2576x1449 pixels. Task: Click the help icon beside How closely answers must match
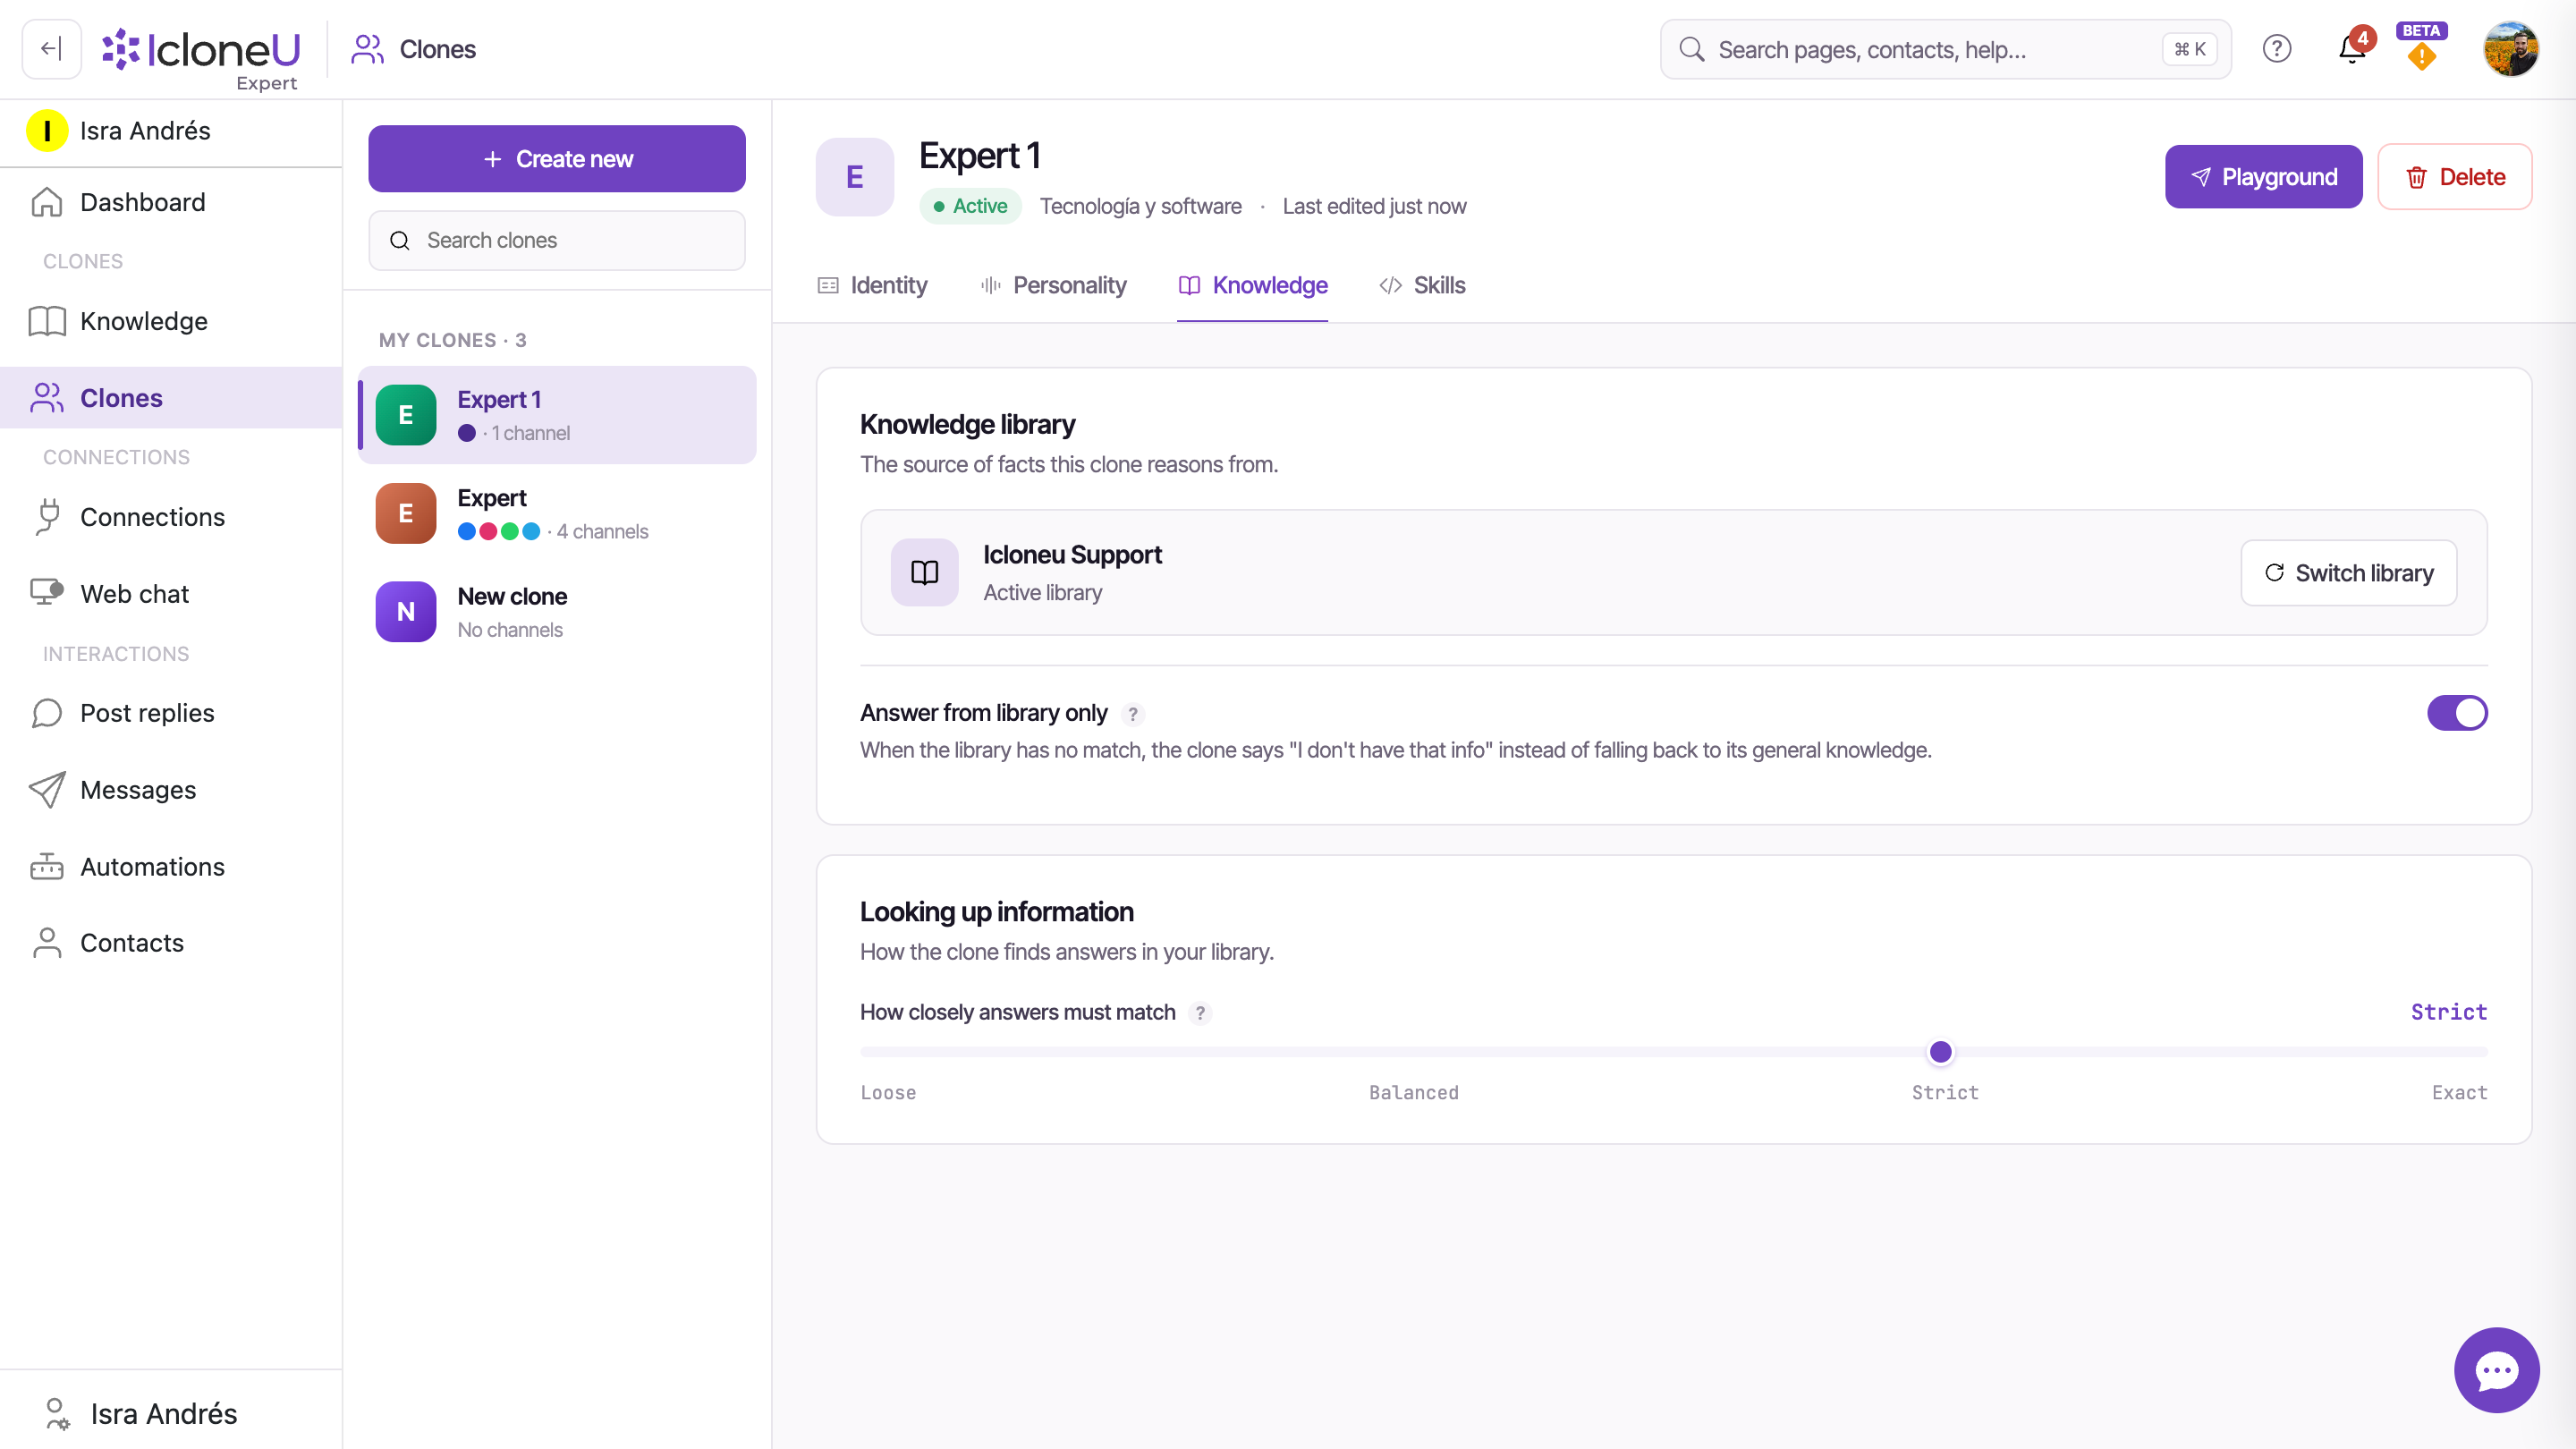(x=1200, y=1013)
